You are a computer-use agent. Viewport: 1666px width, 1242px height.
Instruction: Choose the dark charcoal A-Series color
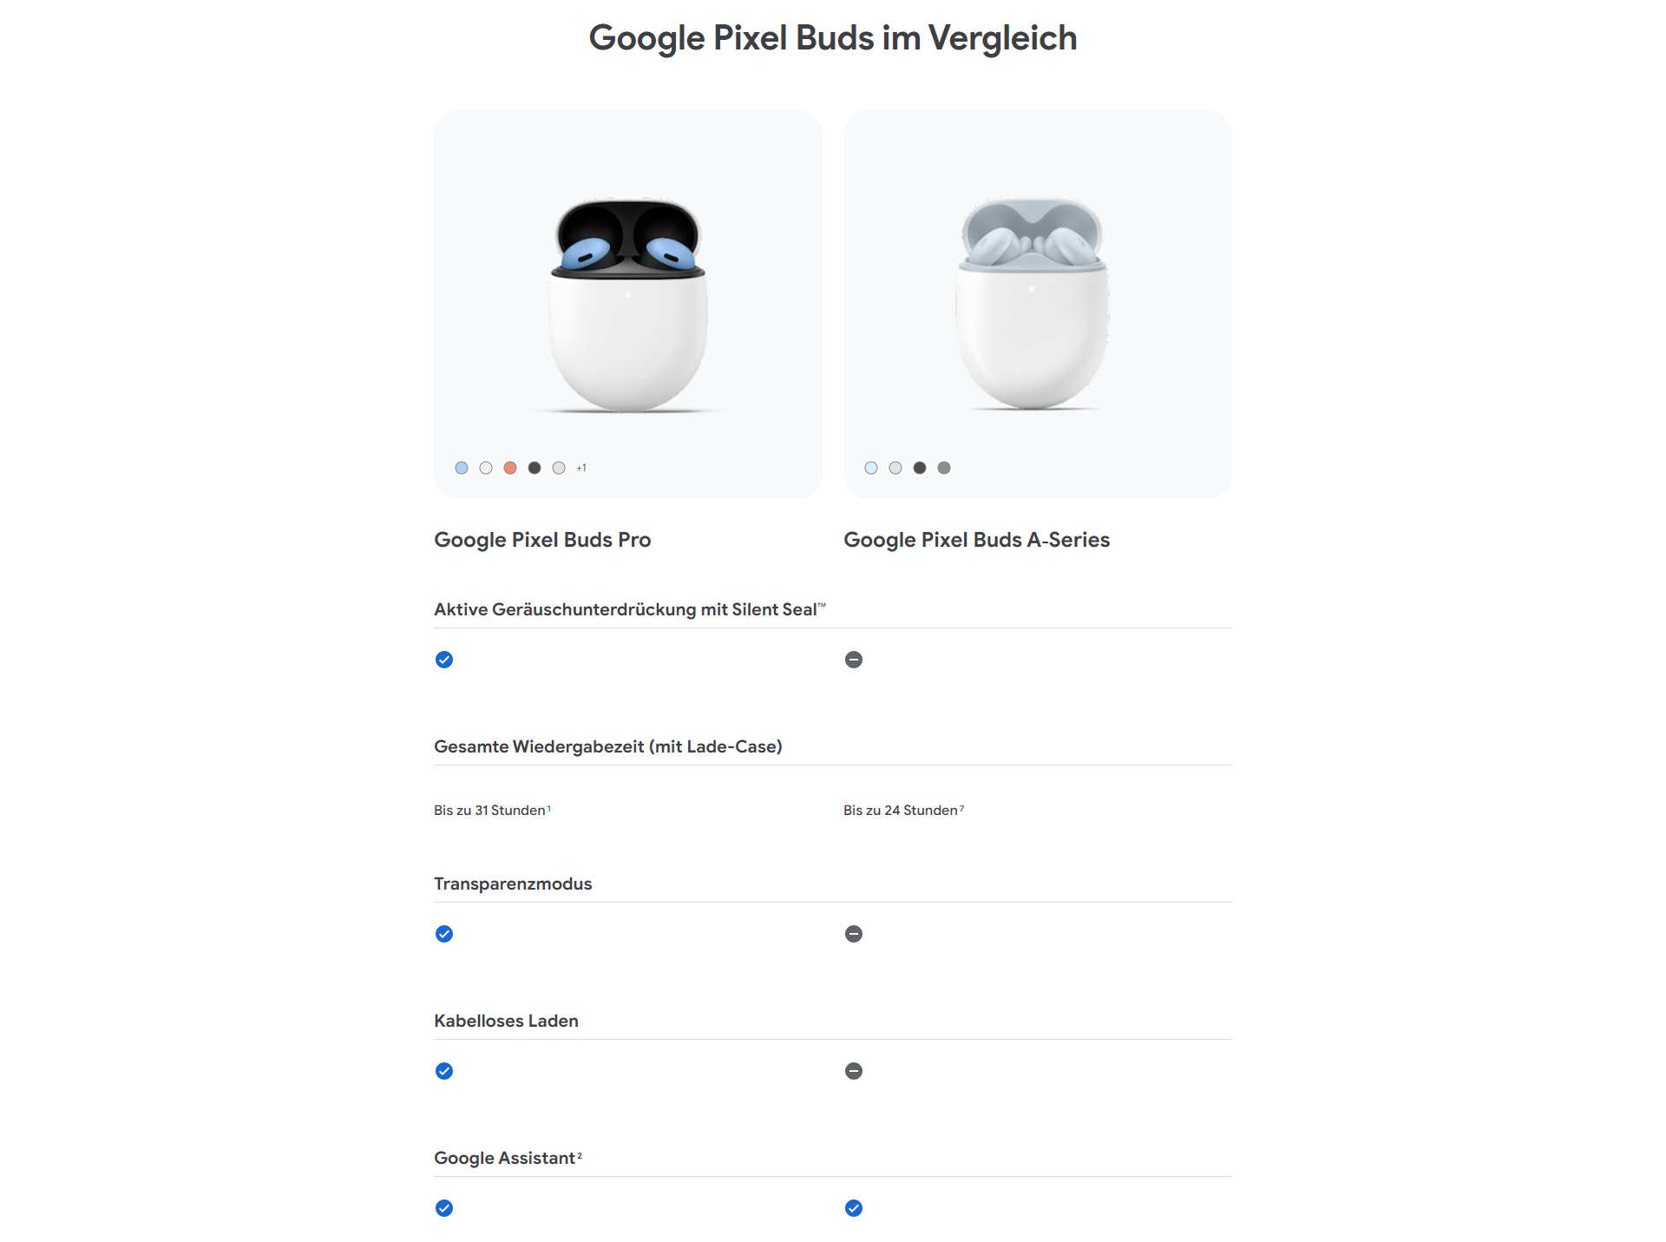tap(920, 468)
